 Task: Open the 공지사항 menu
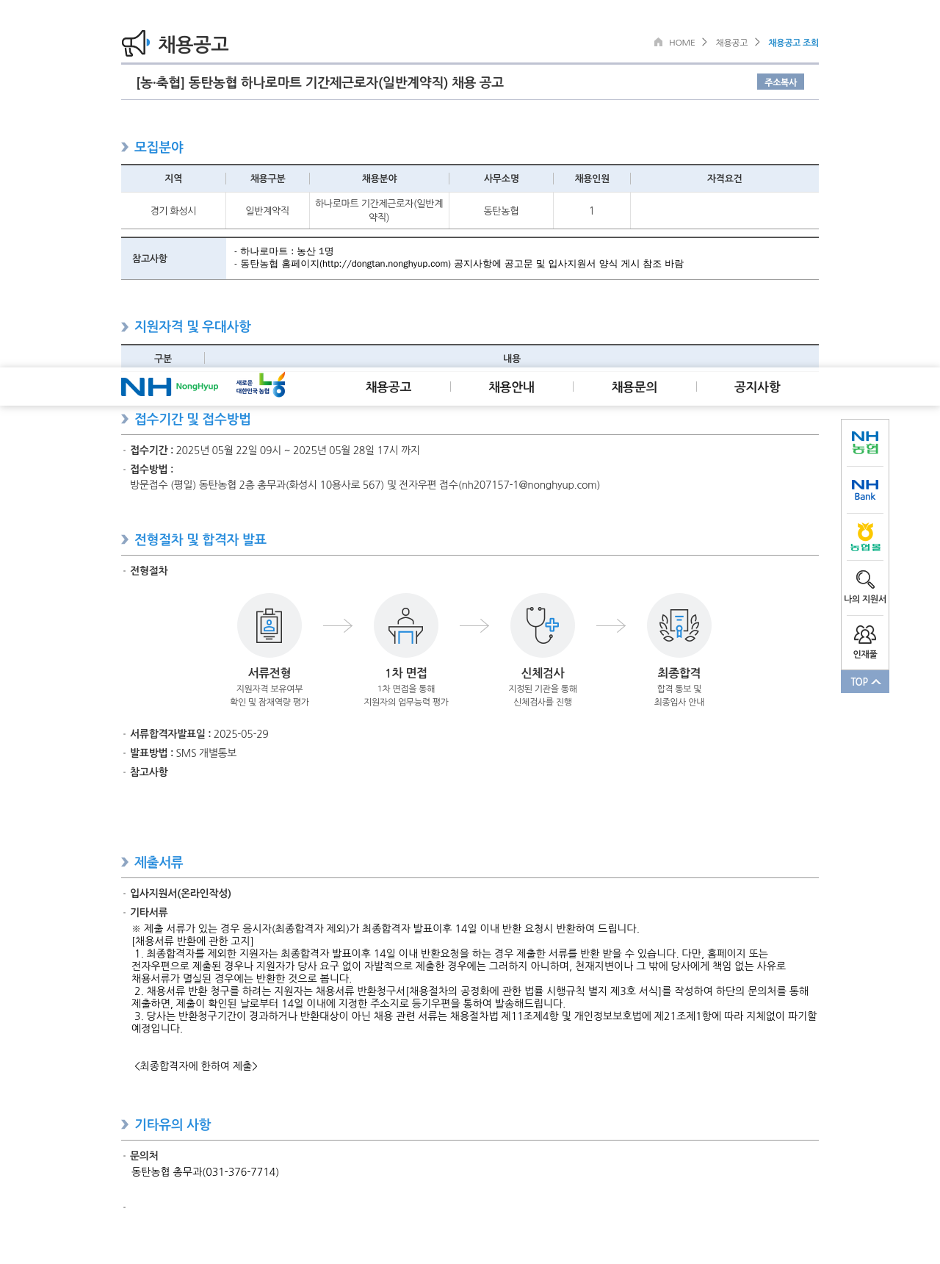757,387
